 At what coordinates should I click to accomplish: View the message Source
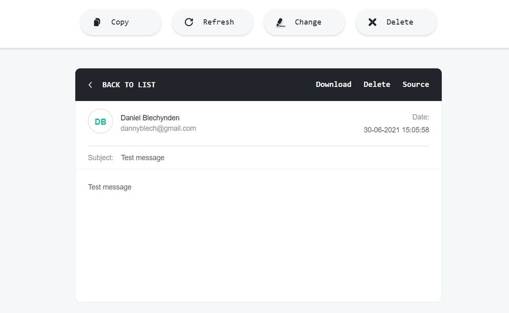click(416, 84)
